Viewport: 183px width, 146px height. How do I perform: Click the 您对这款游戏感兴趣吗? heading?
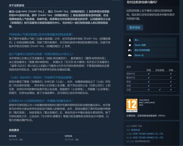[x=142, y=2]
